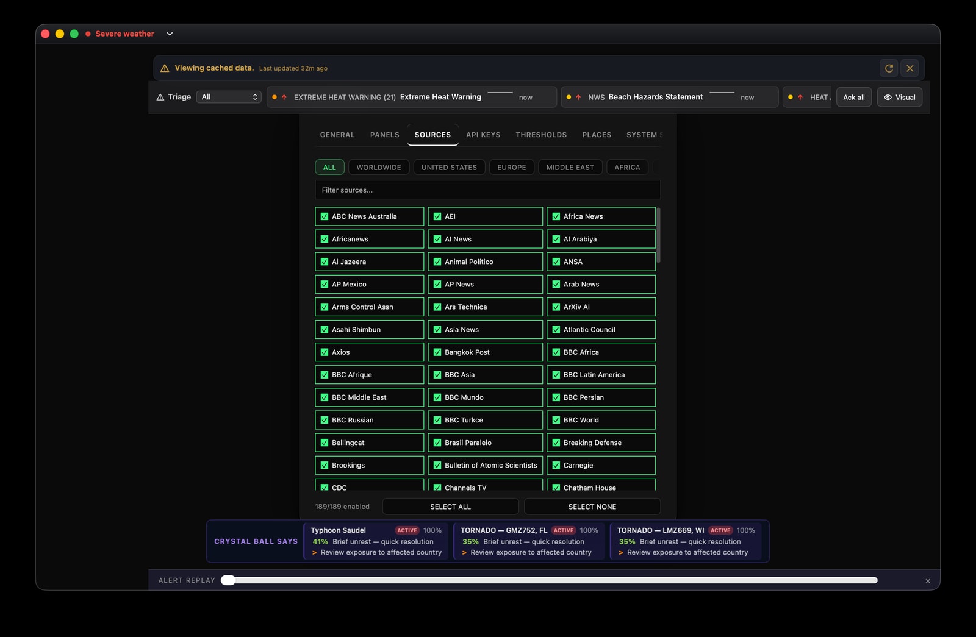Open the Places tab
This screenshot has width=976, height=637.
pyautogui.click(x=597, y=135)
